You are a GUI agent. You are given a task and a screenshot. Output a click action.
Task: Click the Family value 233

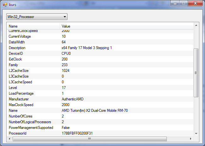point(65,65)
